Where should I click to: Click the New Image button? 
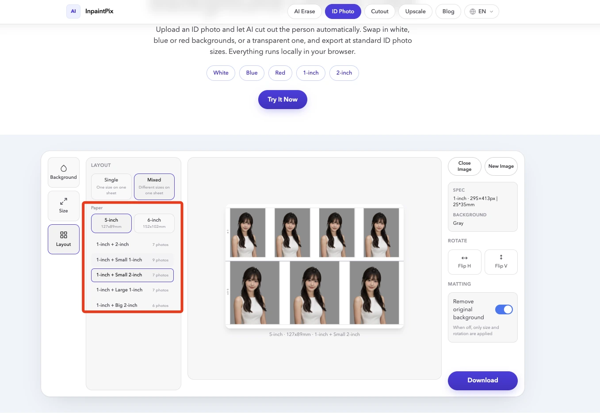(501, 166)
